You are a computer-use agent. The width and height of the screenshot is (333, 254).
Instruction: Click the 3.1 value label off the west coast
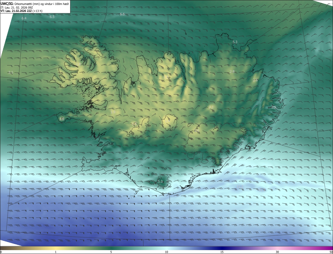[10, 72]
